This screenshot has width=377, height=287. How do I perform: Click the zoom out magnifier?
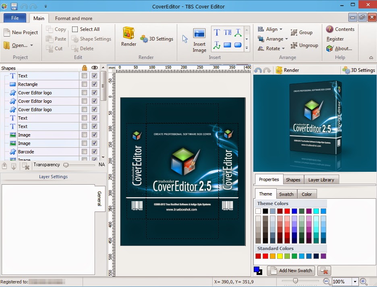click(327, 281)
